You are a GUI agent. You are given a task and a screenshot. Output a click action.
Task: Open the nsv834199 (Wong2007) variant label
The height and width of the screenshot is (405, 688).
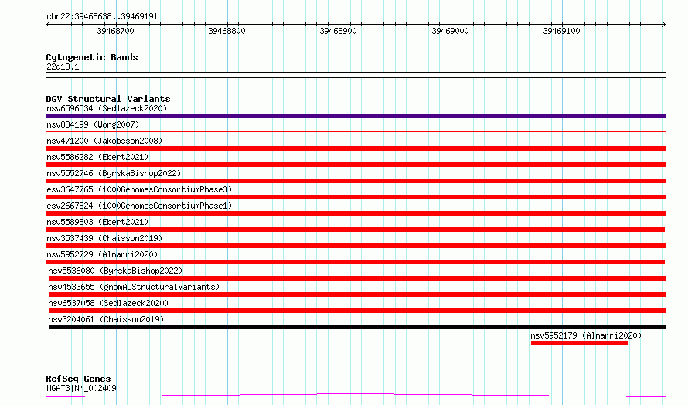[x=93, y=124]
